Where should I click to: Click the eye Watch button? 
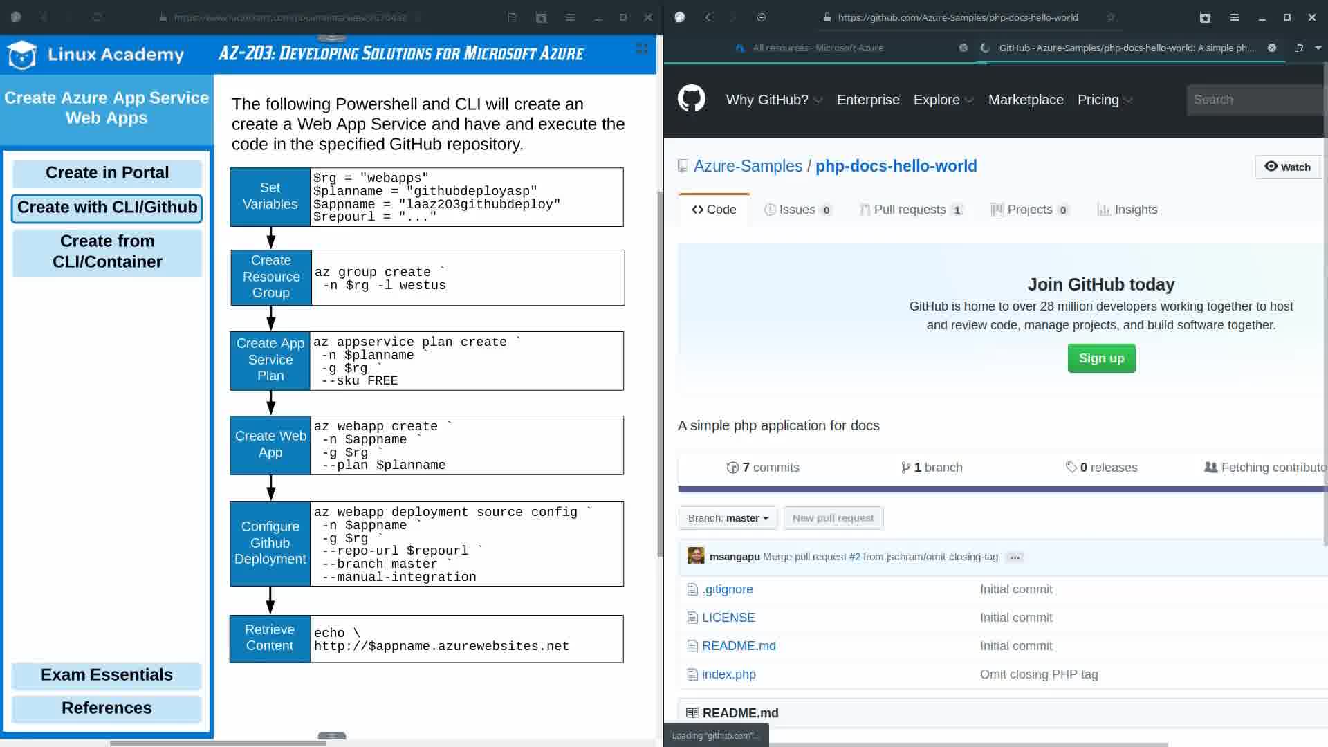1287,167
